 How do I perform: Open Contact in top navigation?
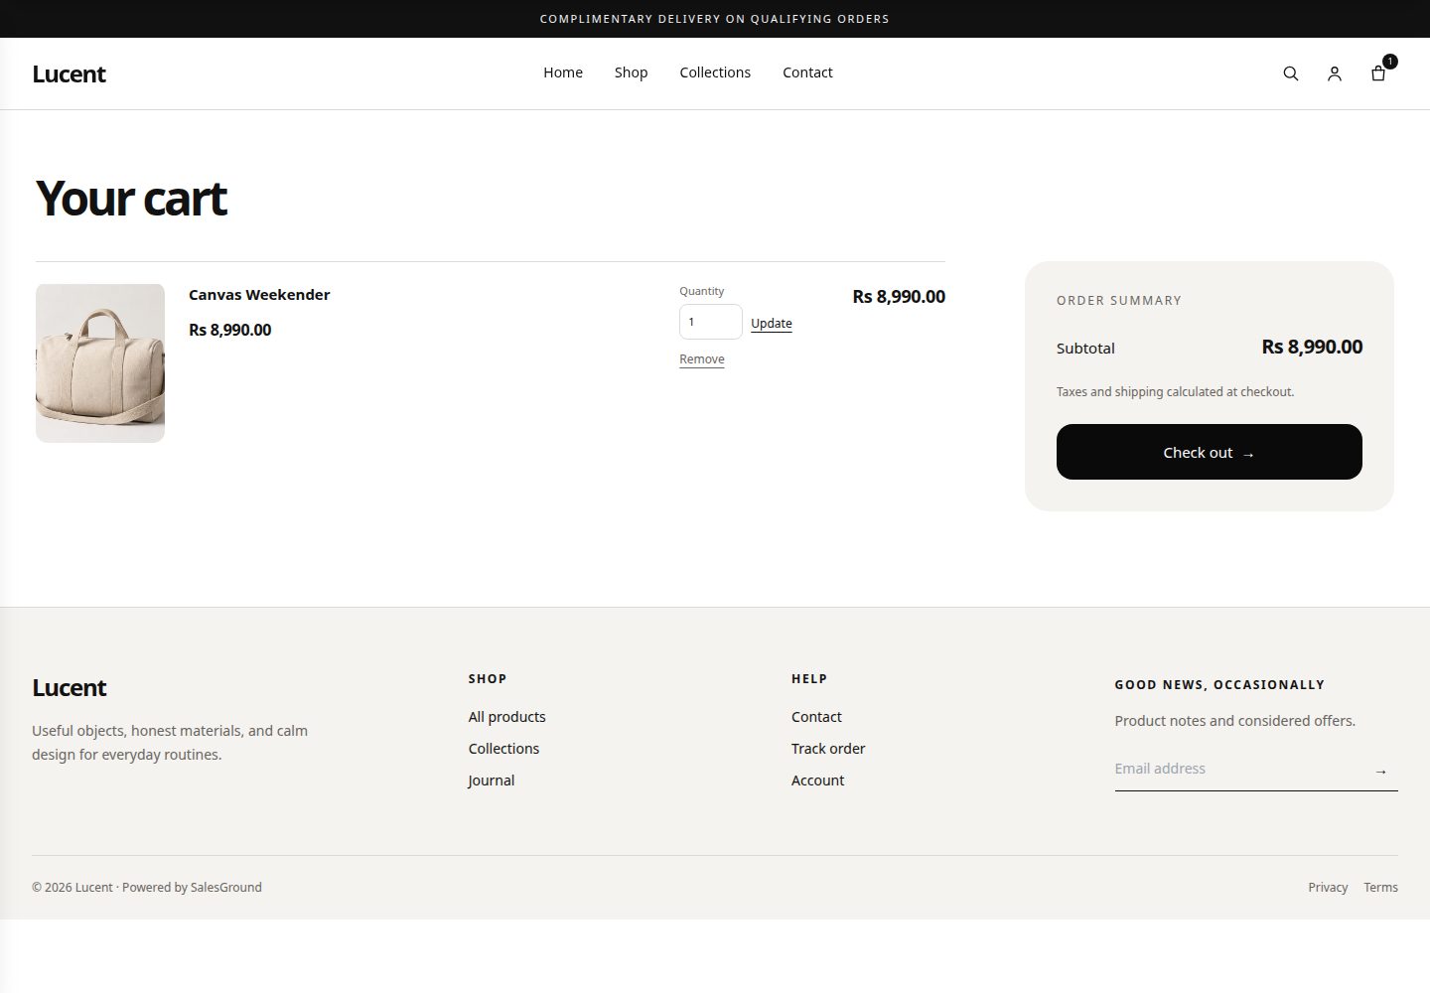coord(807,72)
